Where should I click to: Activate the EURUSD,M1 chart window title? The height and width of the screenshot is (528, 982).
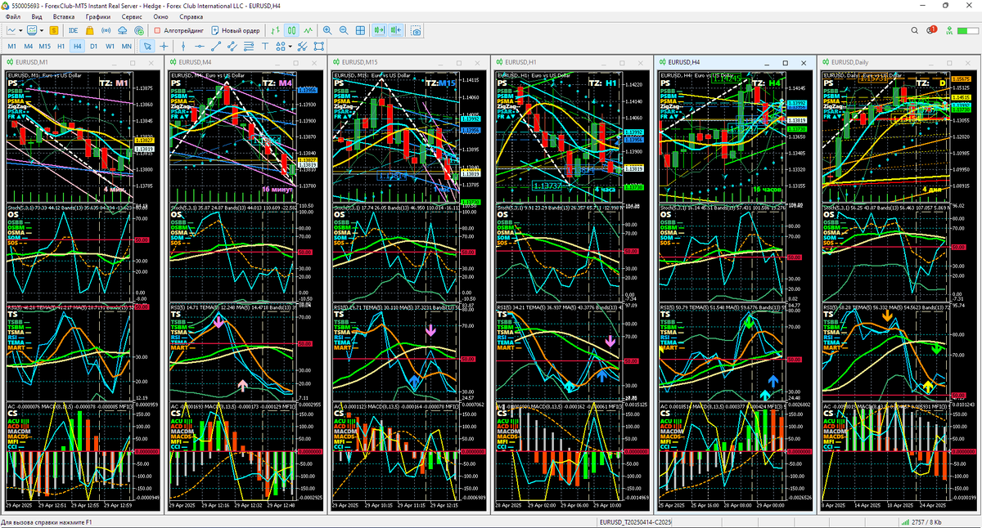coord(32,62)
